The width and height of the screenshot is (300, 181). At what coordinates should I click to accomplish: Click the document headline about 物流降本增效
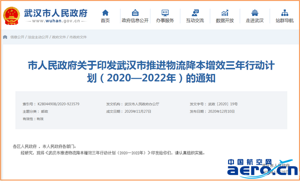pos(151,72)
